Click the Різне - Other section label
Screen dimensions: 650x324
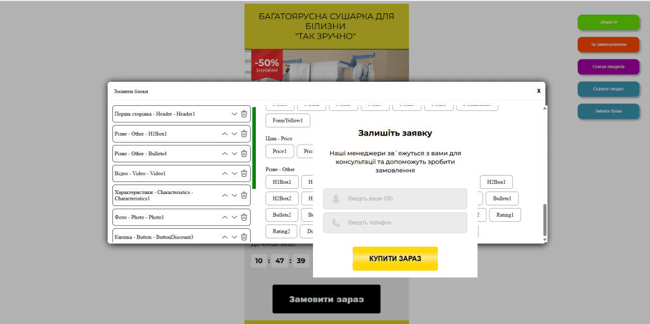pyautogui.click(x=280, y=169)
